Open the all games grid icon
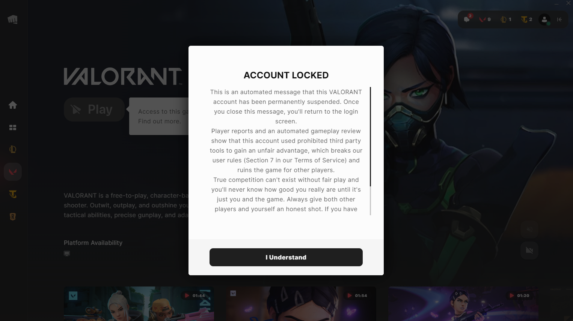This screenshot has width=573, height=321. 13,127
